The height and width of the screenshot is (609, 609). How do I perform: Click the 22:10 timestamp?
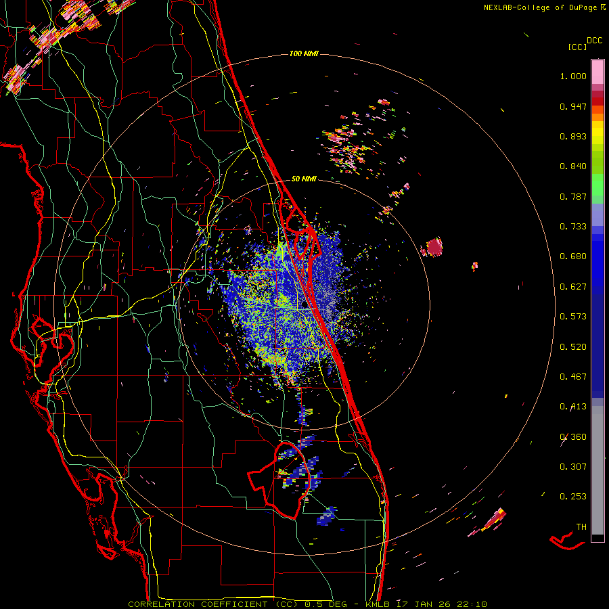(x=472, y=604)
